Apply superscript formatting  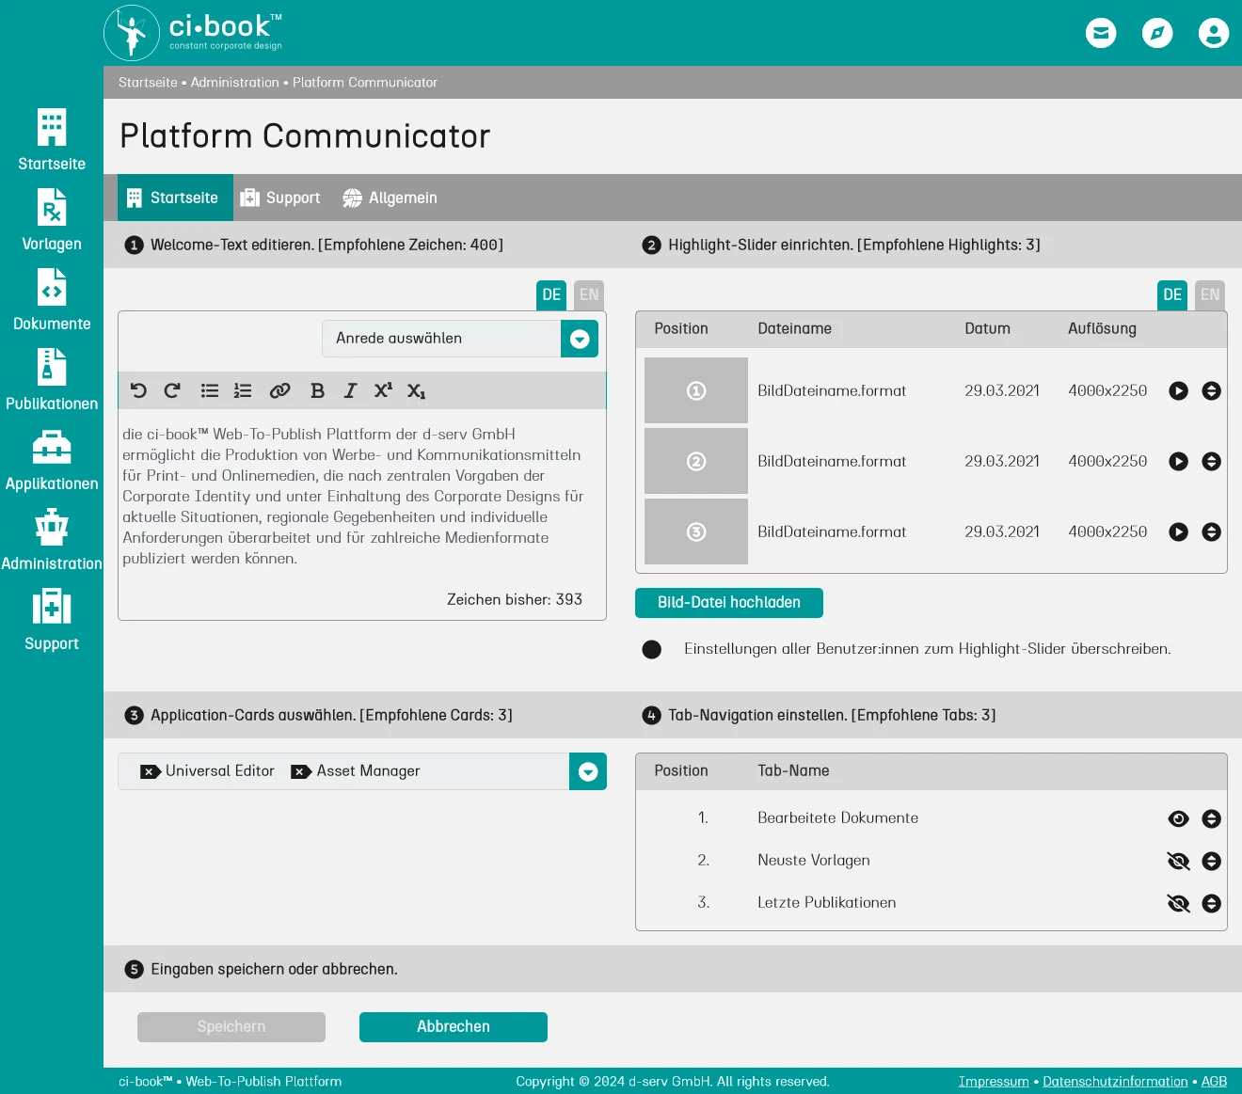click(383, 389)
